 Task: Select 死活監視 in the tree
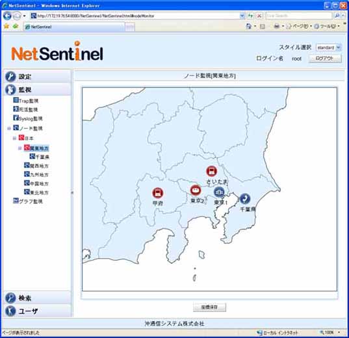25,109
